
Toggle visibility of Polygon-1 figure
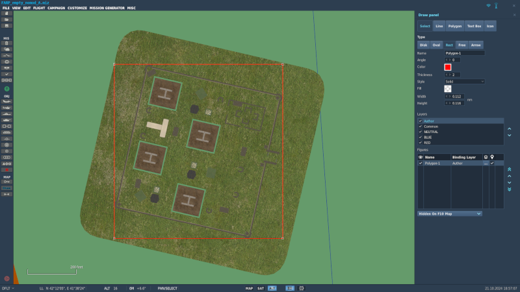[x=421, y=164]
